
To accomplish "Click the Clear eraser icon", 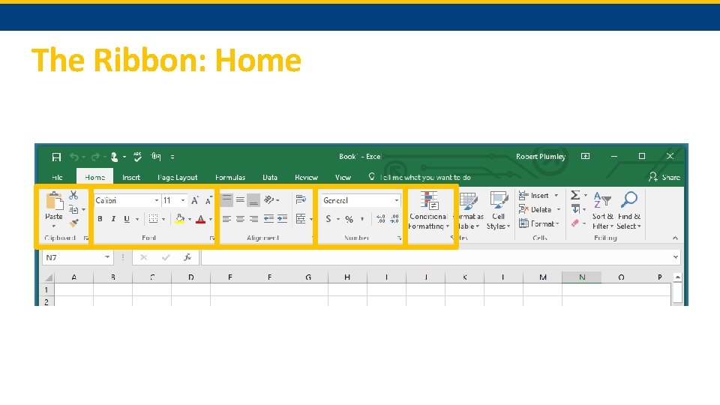I will [x=575, y=223].
